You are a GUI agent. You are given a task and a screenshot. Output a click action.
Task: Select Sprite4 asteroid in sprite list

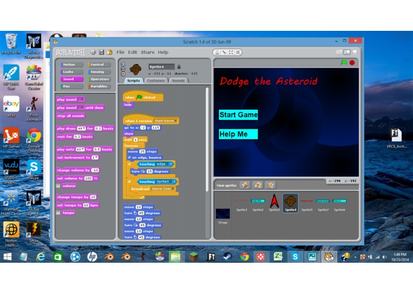point(291,203)
